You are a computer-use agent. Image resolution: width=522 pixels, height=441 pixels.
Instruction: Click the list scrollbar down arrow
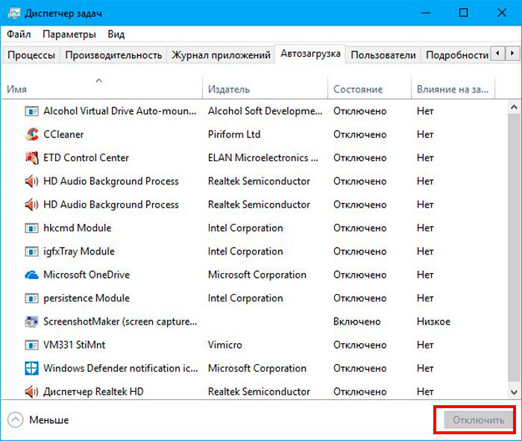[514, 392]
